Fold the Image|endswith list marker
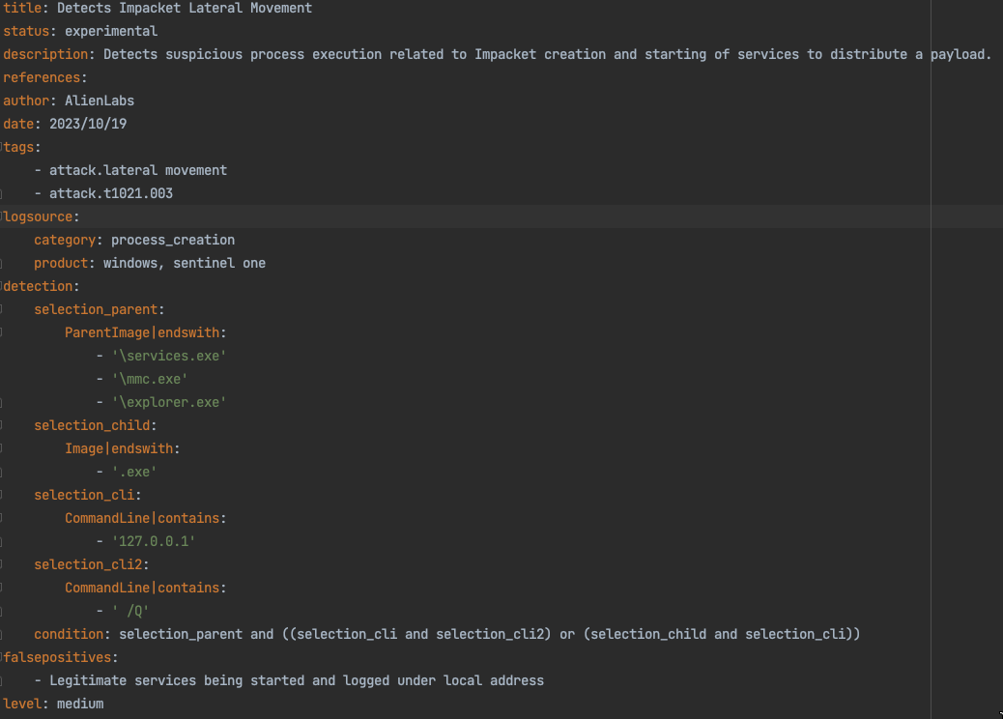Screen dimensions: 1003x719 pos(3,448)
